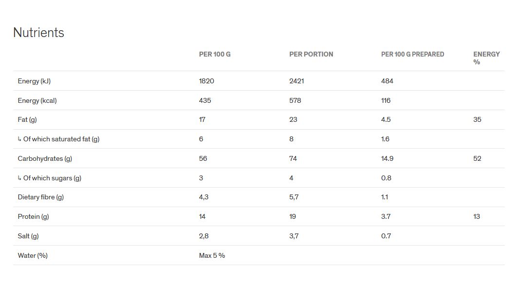This screenshot has width=517, height=289.
Task: Click the Fat (g) row label
Action: [27, 119]
